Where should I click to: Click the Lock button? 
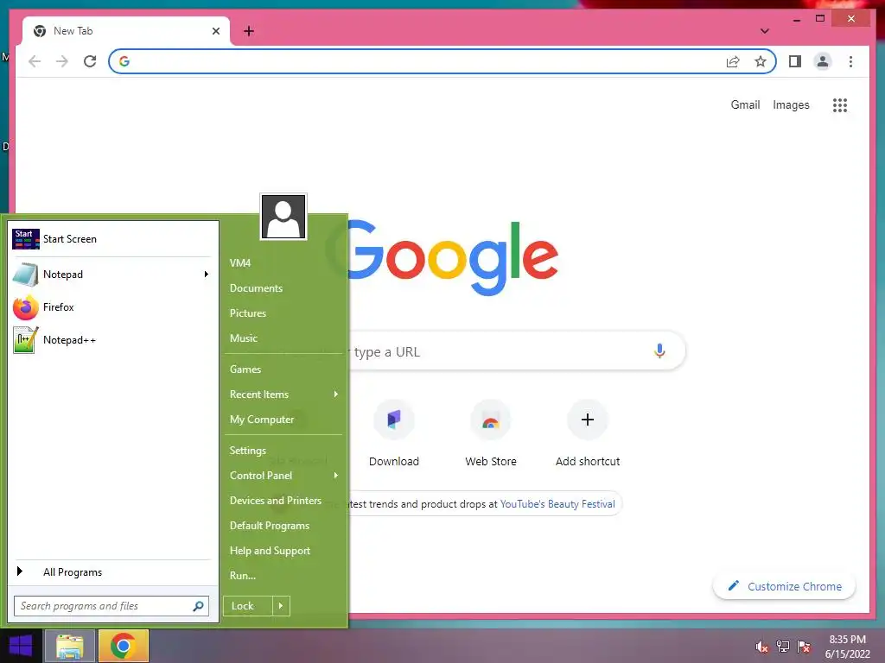click(x=248, y=606)
